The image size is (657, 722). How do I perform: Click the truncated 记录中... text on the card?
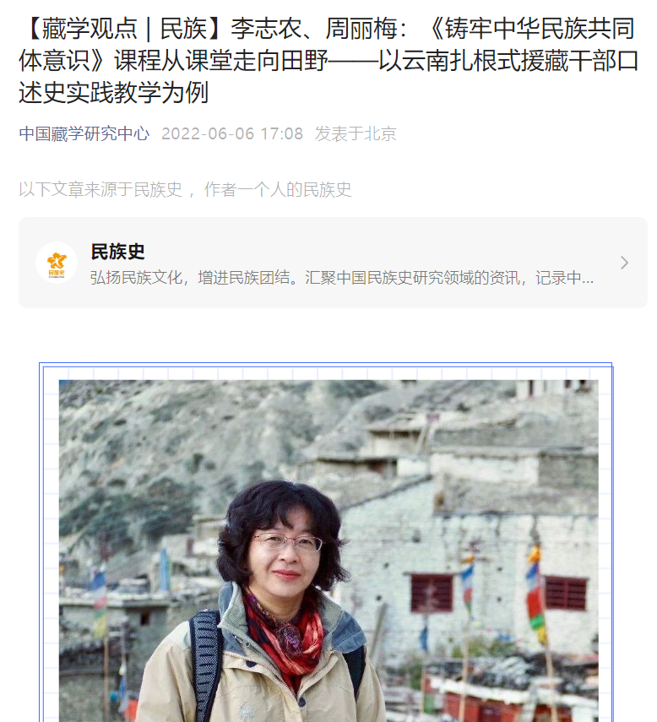(x=564, y=278)
